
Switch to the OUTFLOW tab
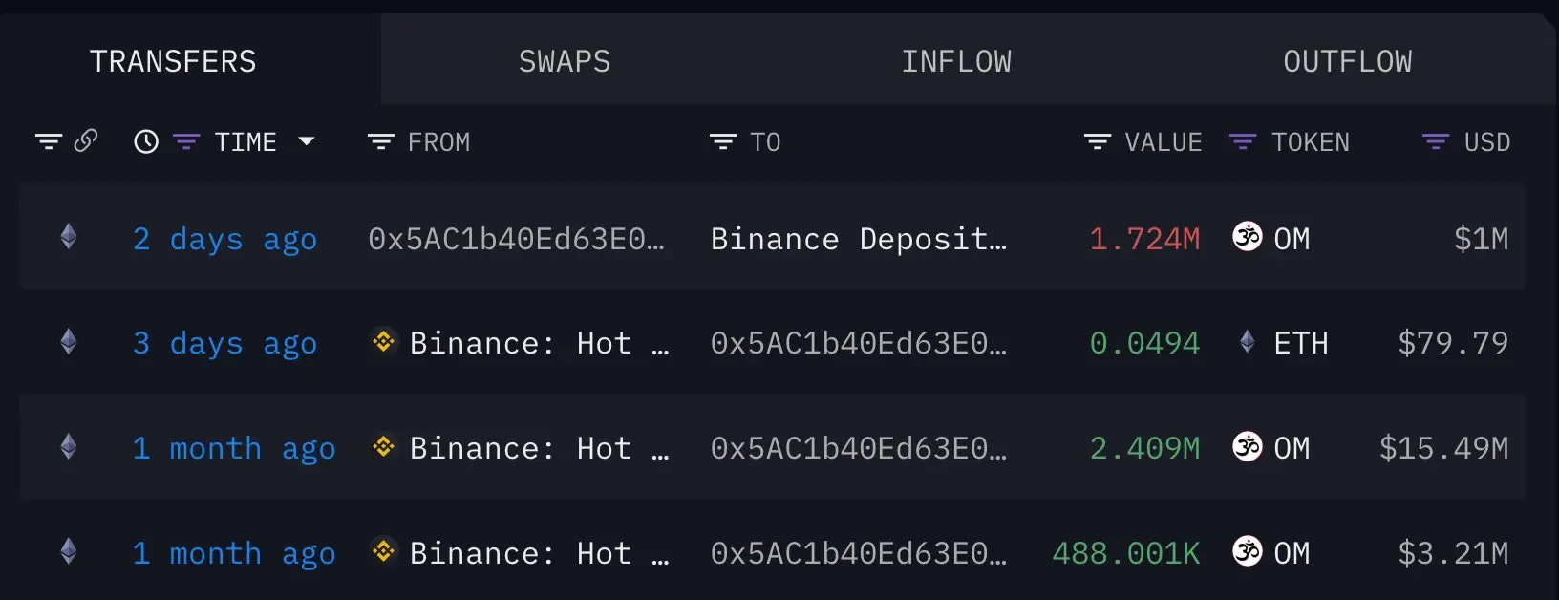[1347, 60]
